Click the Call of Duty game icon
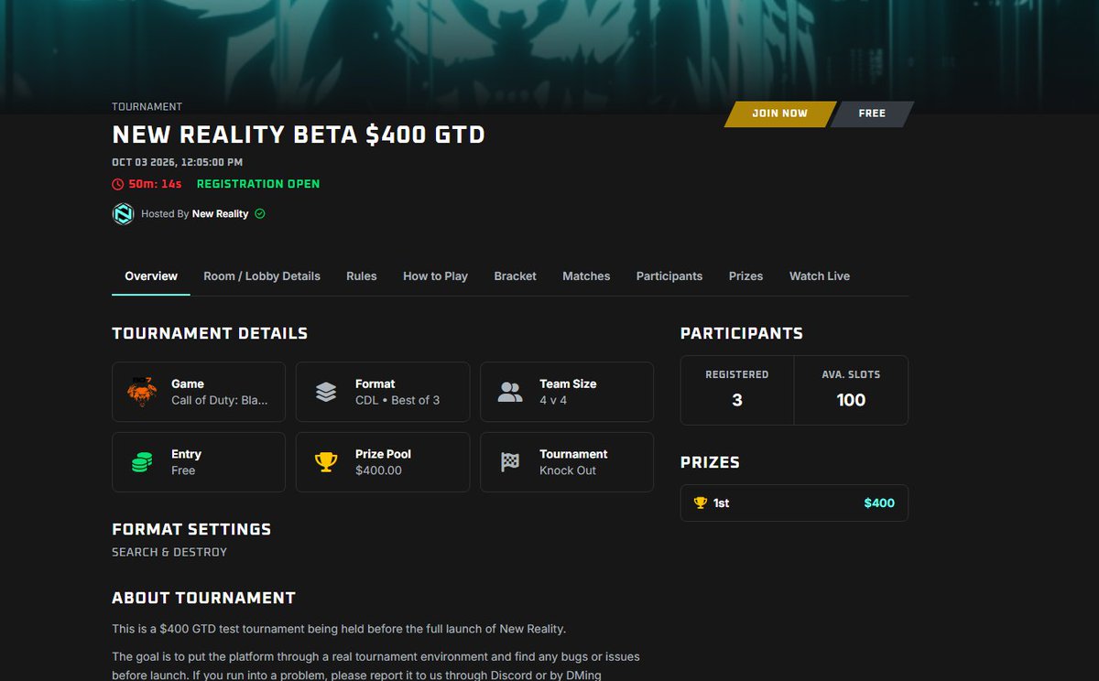This screenshot has width=1099, height=681. point(142,392)
